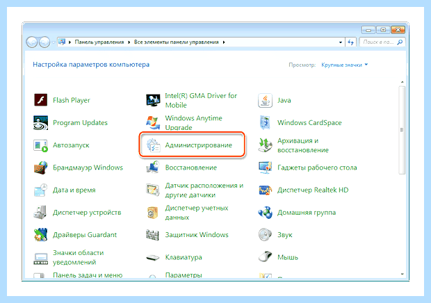Click the Параметры link text
431x303 pixels.
(x=184, y=275)
